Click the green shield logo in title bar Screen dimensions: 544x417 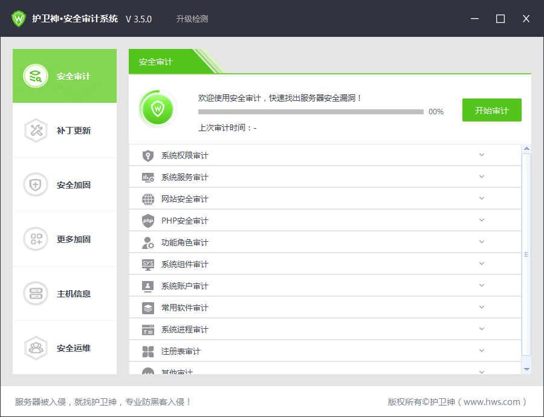[18, 18]
